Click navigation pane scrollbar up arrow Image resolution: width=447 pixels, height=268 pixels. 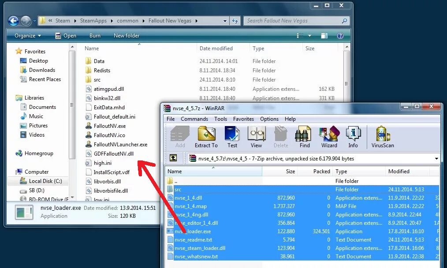tap(72, 47)
